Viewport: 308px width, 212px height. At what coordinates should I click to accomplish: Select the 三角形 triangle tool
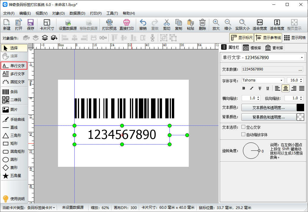(x=14, y=135)
